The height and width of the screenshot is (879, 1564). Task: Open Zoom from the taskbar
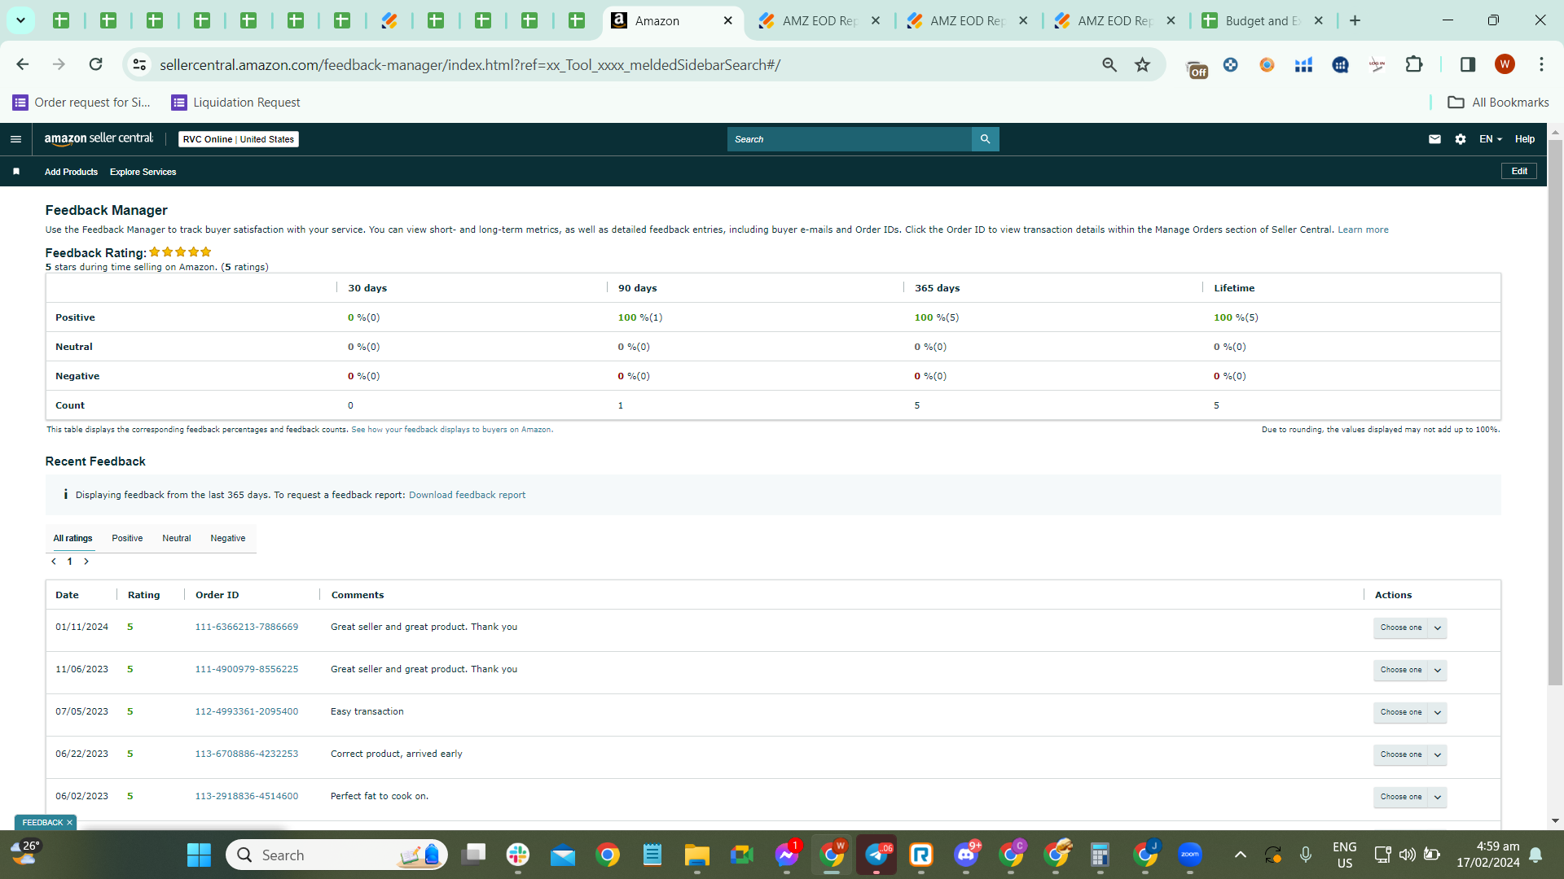1190,855
